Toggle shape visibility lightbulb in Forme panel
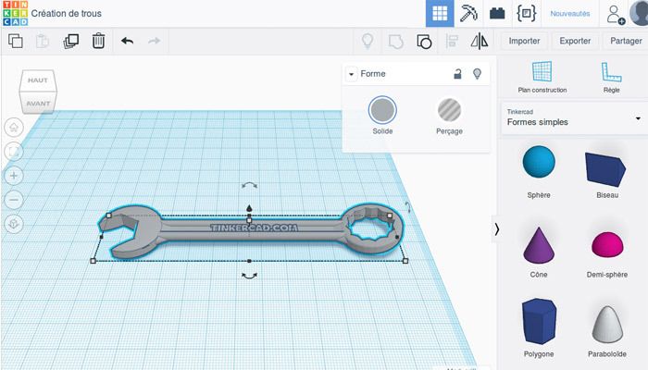Image resolution: width=648 pixels, height=370 pixels. tap(478, 74)
